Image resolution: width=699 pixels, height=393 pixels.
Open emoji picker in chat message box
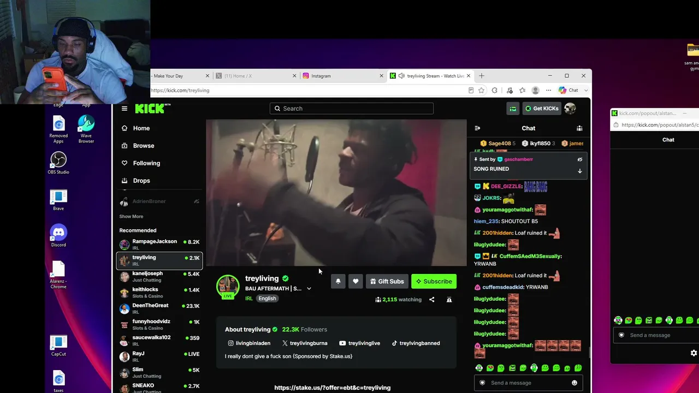tap(574, 383)
